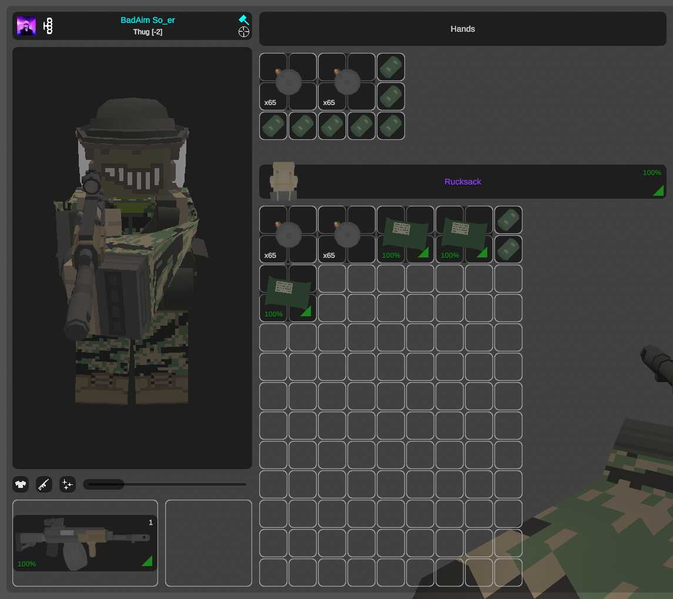Select the green pouch in the Rucksack's second row
This screenshot has width=673, height=599.
coord(288,293)
